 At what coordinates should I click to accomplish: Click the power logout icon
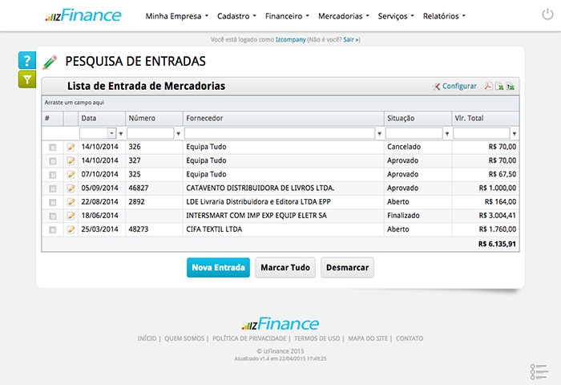pos(547,15)
